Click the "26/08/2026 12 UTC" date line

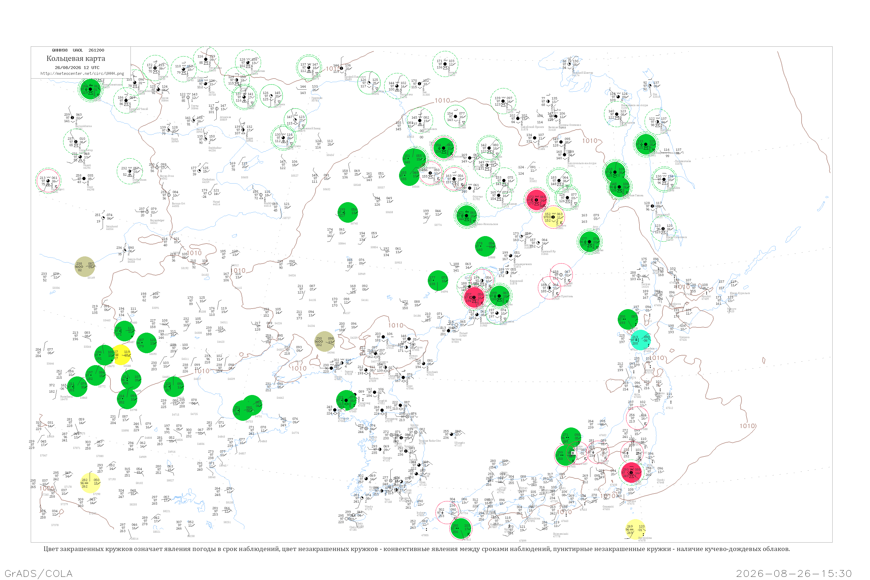[x=77, y=68]
